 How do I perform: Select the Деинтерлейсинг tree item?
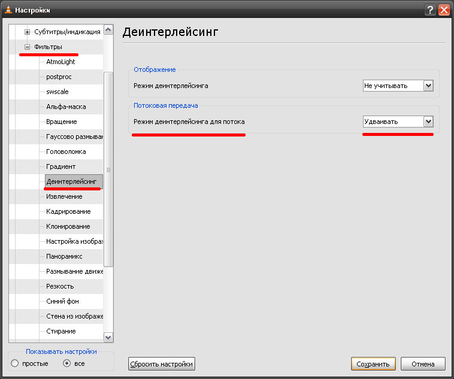click(71, 181)
